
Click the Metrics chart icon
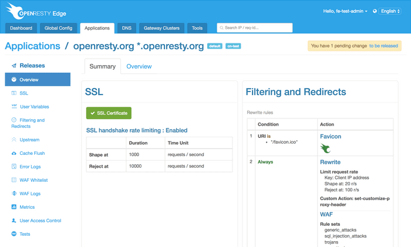tap(14, 207)
